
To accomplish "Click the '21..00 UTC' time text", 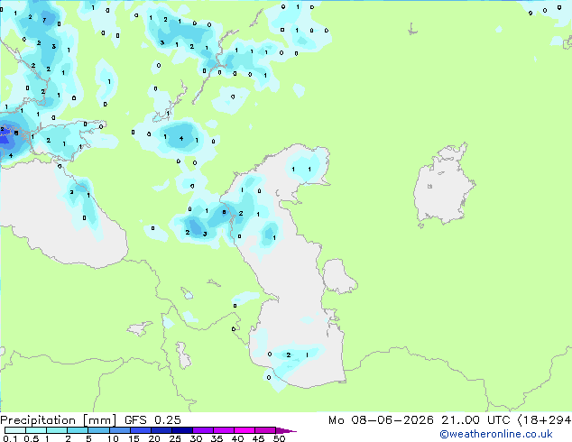I will pos(475,419).
